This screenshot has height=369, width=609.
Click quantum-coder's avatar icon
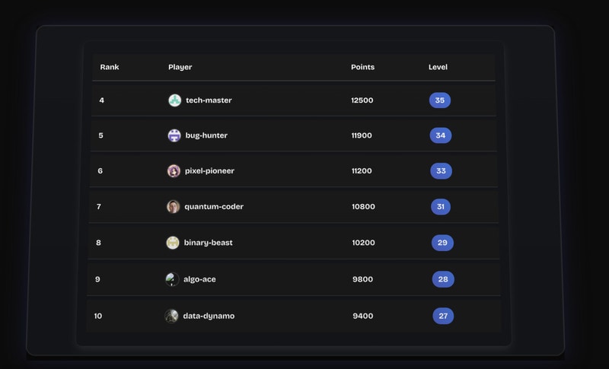[173, 207]
